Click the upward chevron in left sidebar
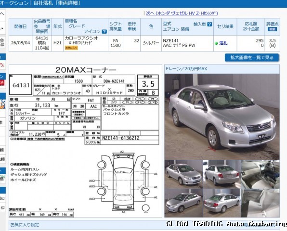 (2, 14)
